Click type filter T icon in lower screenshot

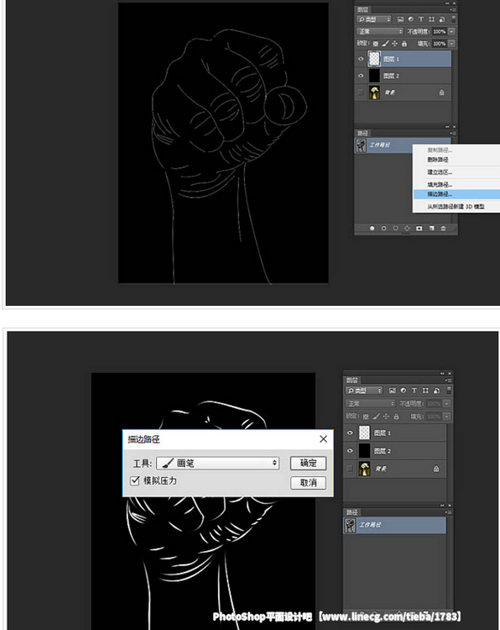(414, 390)
